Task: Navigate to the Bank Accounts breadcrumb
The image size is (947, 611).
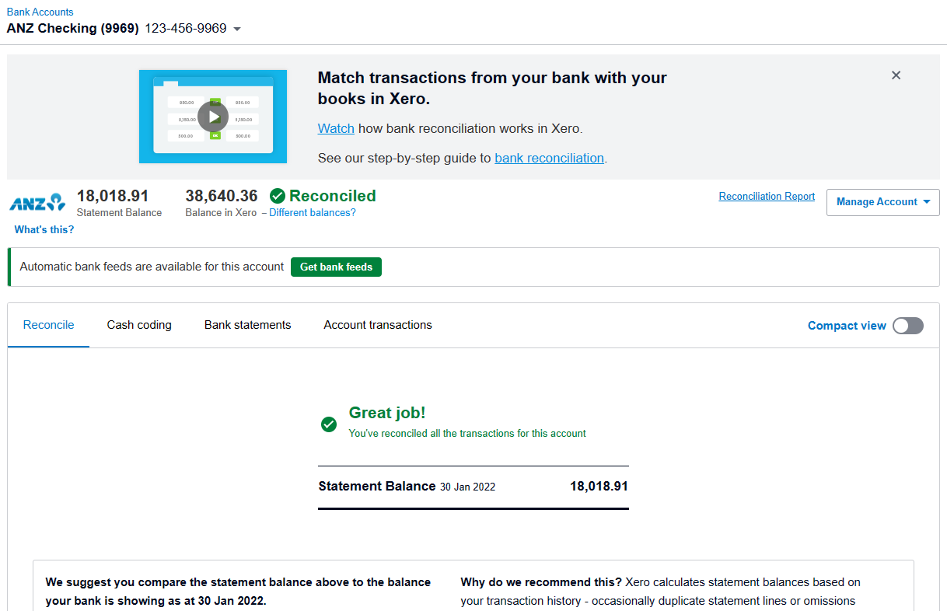Action: point(40,12)
